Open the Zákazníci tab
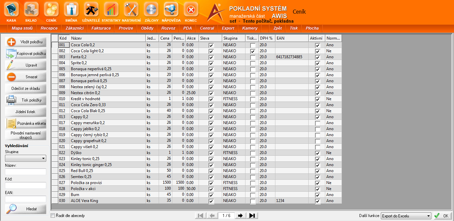454x221 pixels. 75,28
